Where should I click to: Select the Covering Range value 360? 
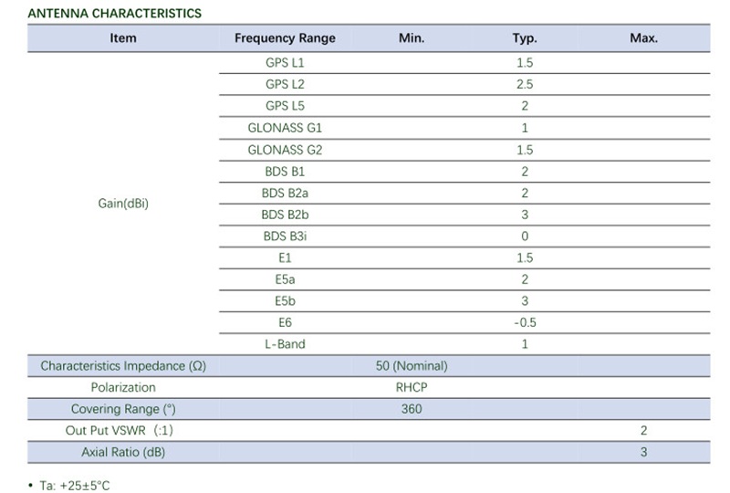coord(412,409)
